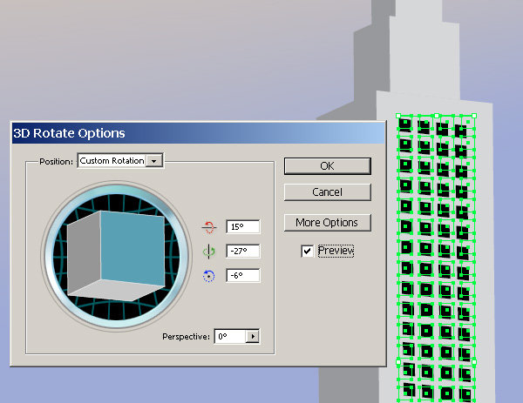Click the More Options button

[x=327, y=223]
